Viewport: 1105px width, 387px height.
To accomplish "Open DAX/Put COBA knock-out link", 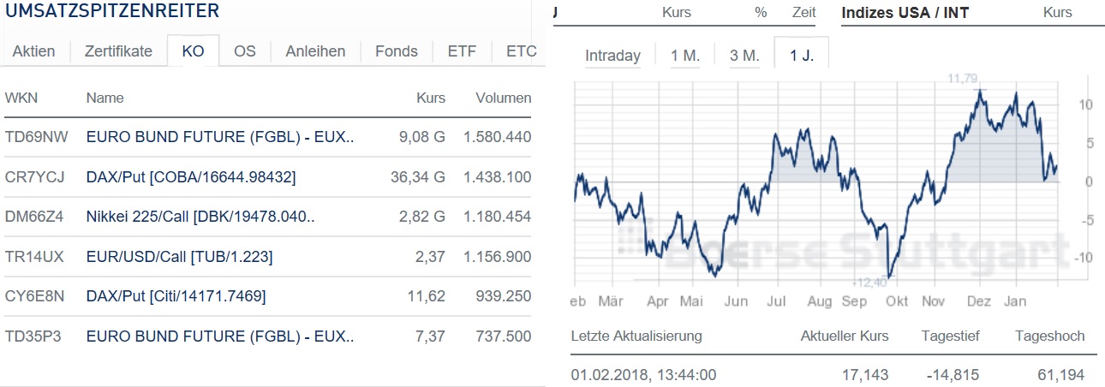I will (191, 177).
